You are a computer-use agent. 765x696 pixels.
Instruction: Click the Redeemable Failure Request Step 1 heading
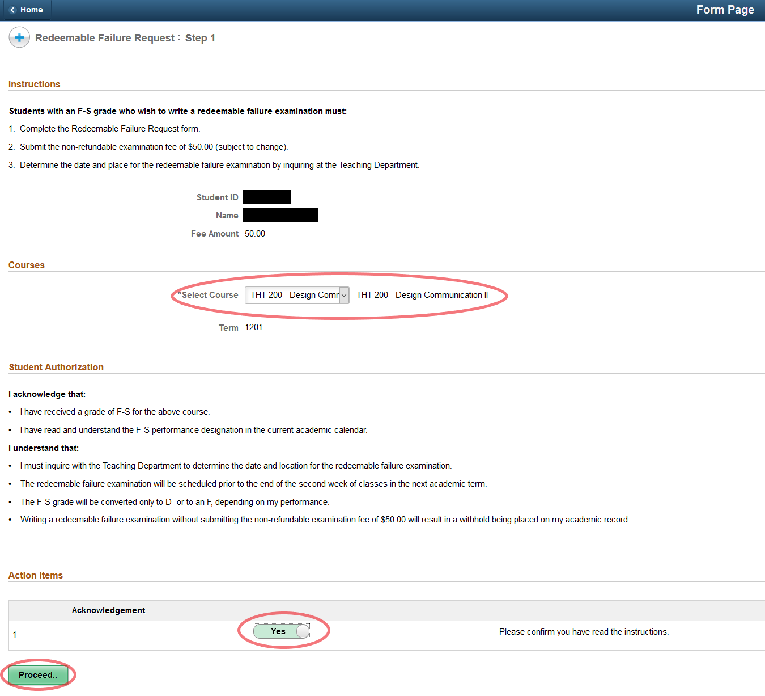pos(125,38)
